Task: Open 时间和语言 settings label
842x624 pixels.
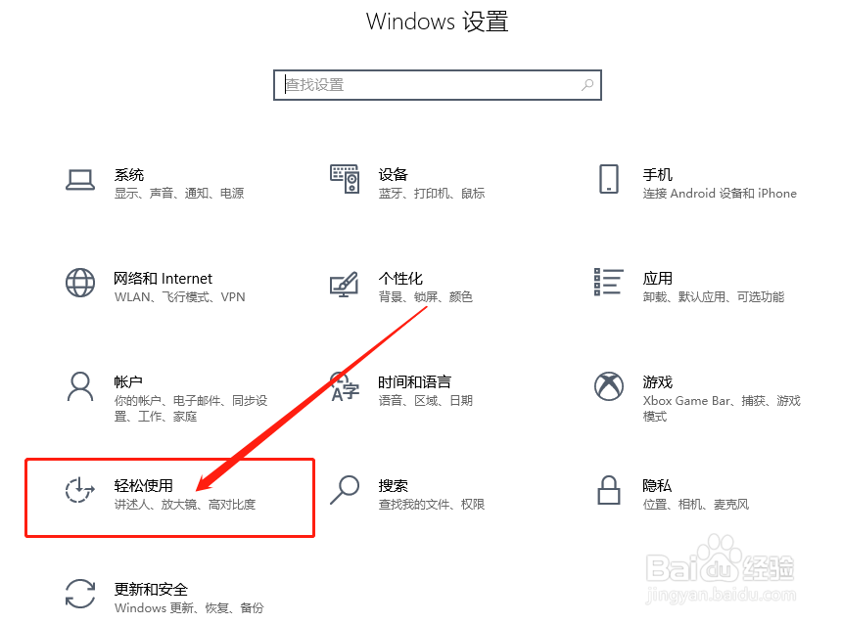Action: [414, 382]
